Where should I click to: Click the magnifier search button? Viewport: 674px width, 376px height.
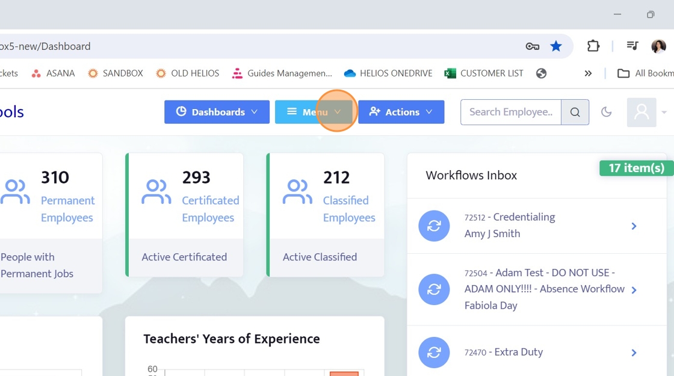(575, 112)
